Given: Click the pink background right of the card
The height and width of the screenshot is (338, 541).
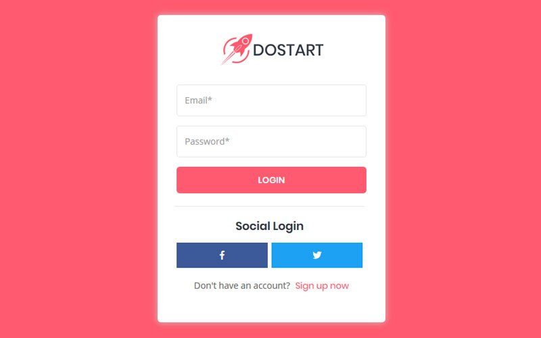Looking at the screenshot, I should 463,169.
